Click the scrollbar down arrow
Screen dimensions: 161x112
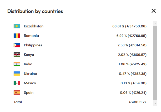[x=155, y=103]
